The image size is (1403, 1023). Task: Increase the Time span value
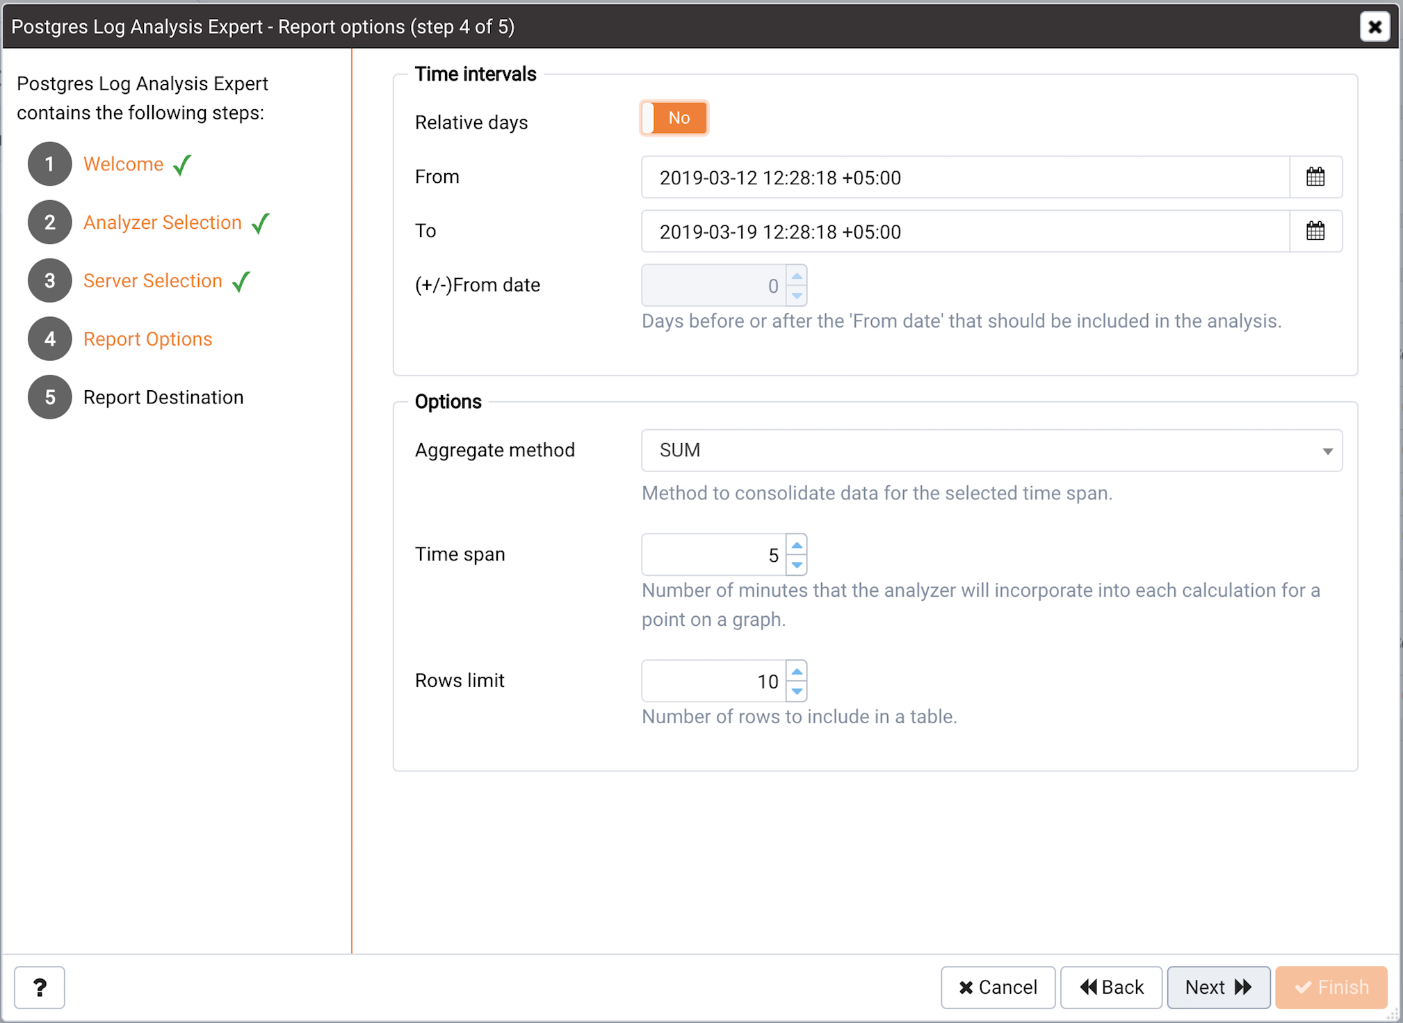coord(797,545)
